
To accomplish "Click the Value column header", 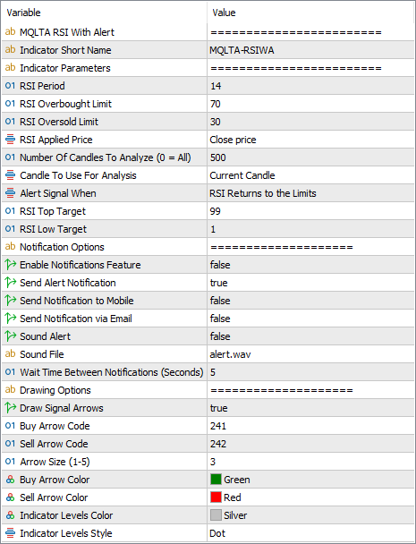I will point(310,13).
